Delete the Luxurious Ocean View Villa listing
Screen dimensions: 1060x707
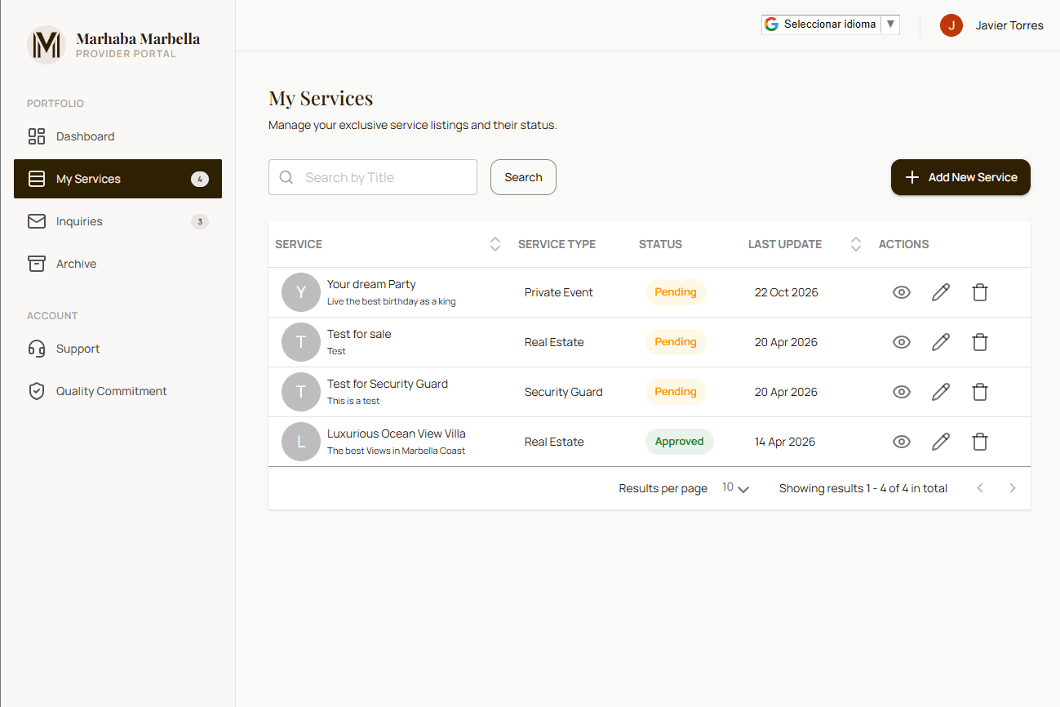[980, 442]
